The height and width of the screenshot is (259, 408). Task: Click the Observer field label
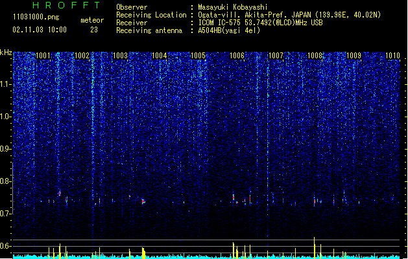pyautogui.click(x=132, y=7)
